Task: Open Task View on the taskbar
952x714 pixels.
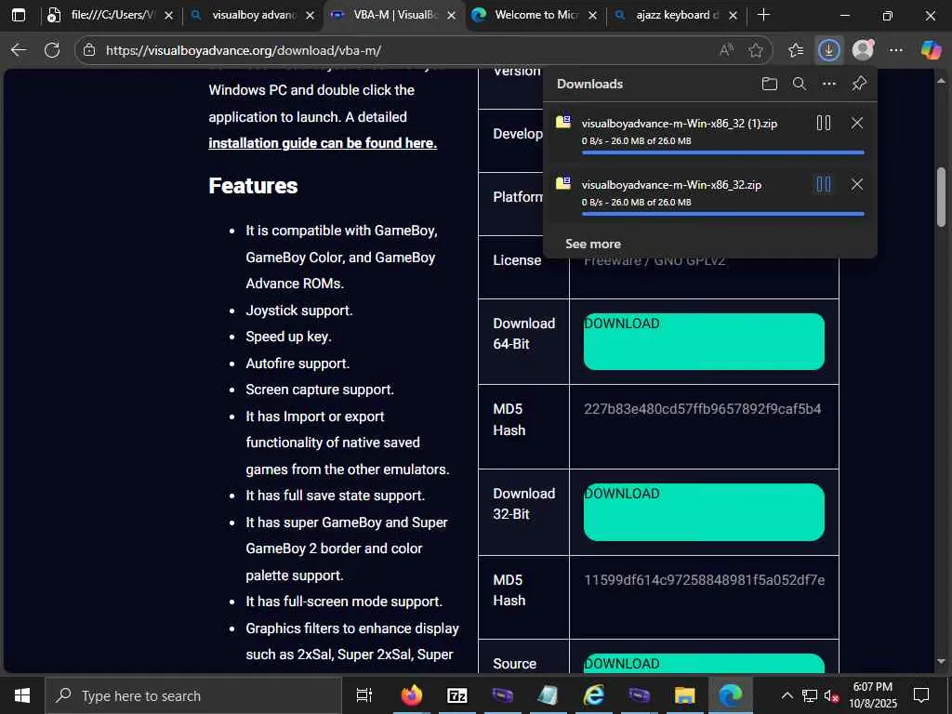Action: 364,695
